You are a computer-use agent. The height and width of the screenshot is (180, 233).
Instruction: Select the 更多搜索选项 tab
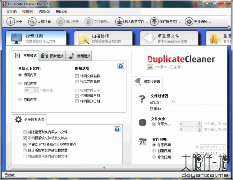[29, 119]
